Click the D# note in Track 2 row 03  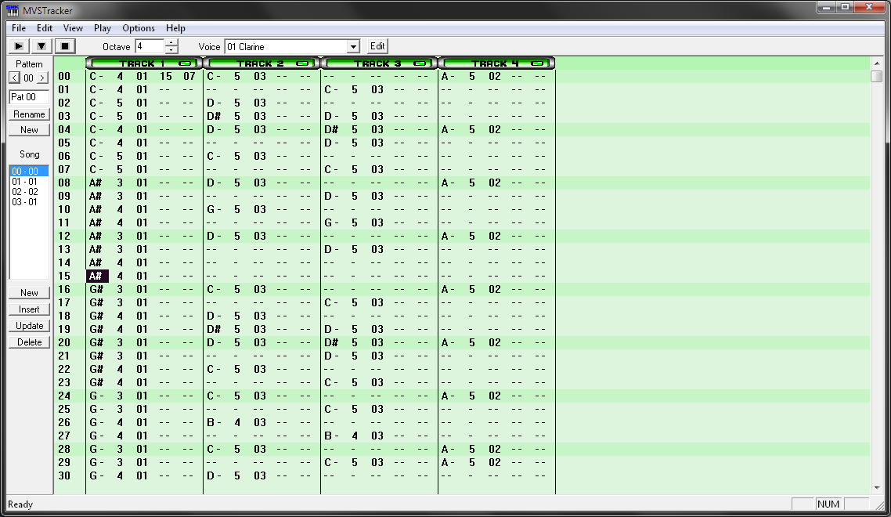[214, 116]
